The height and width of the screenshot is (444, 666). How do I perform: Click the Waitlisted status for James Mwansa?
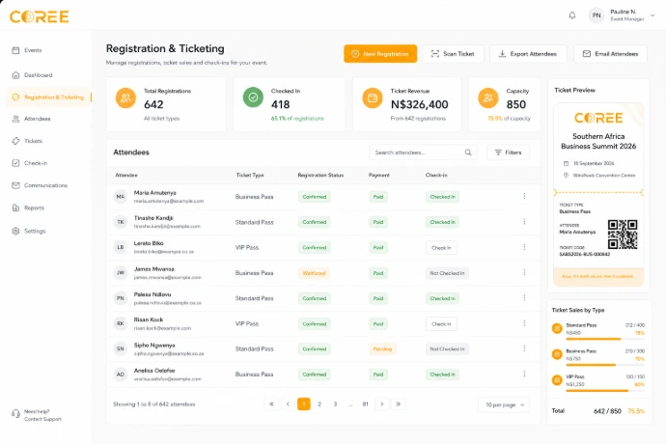[314, 273]
